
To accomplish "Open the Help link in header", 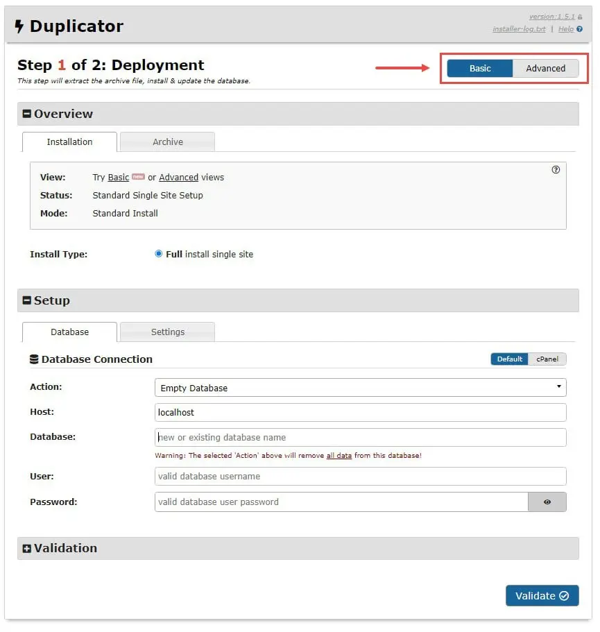I will pyautogui.click(x=566, y=29).
